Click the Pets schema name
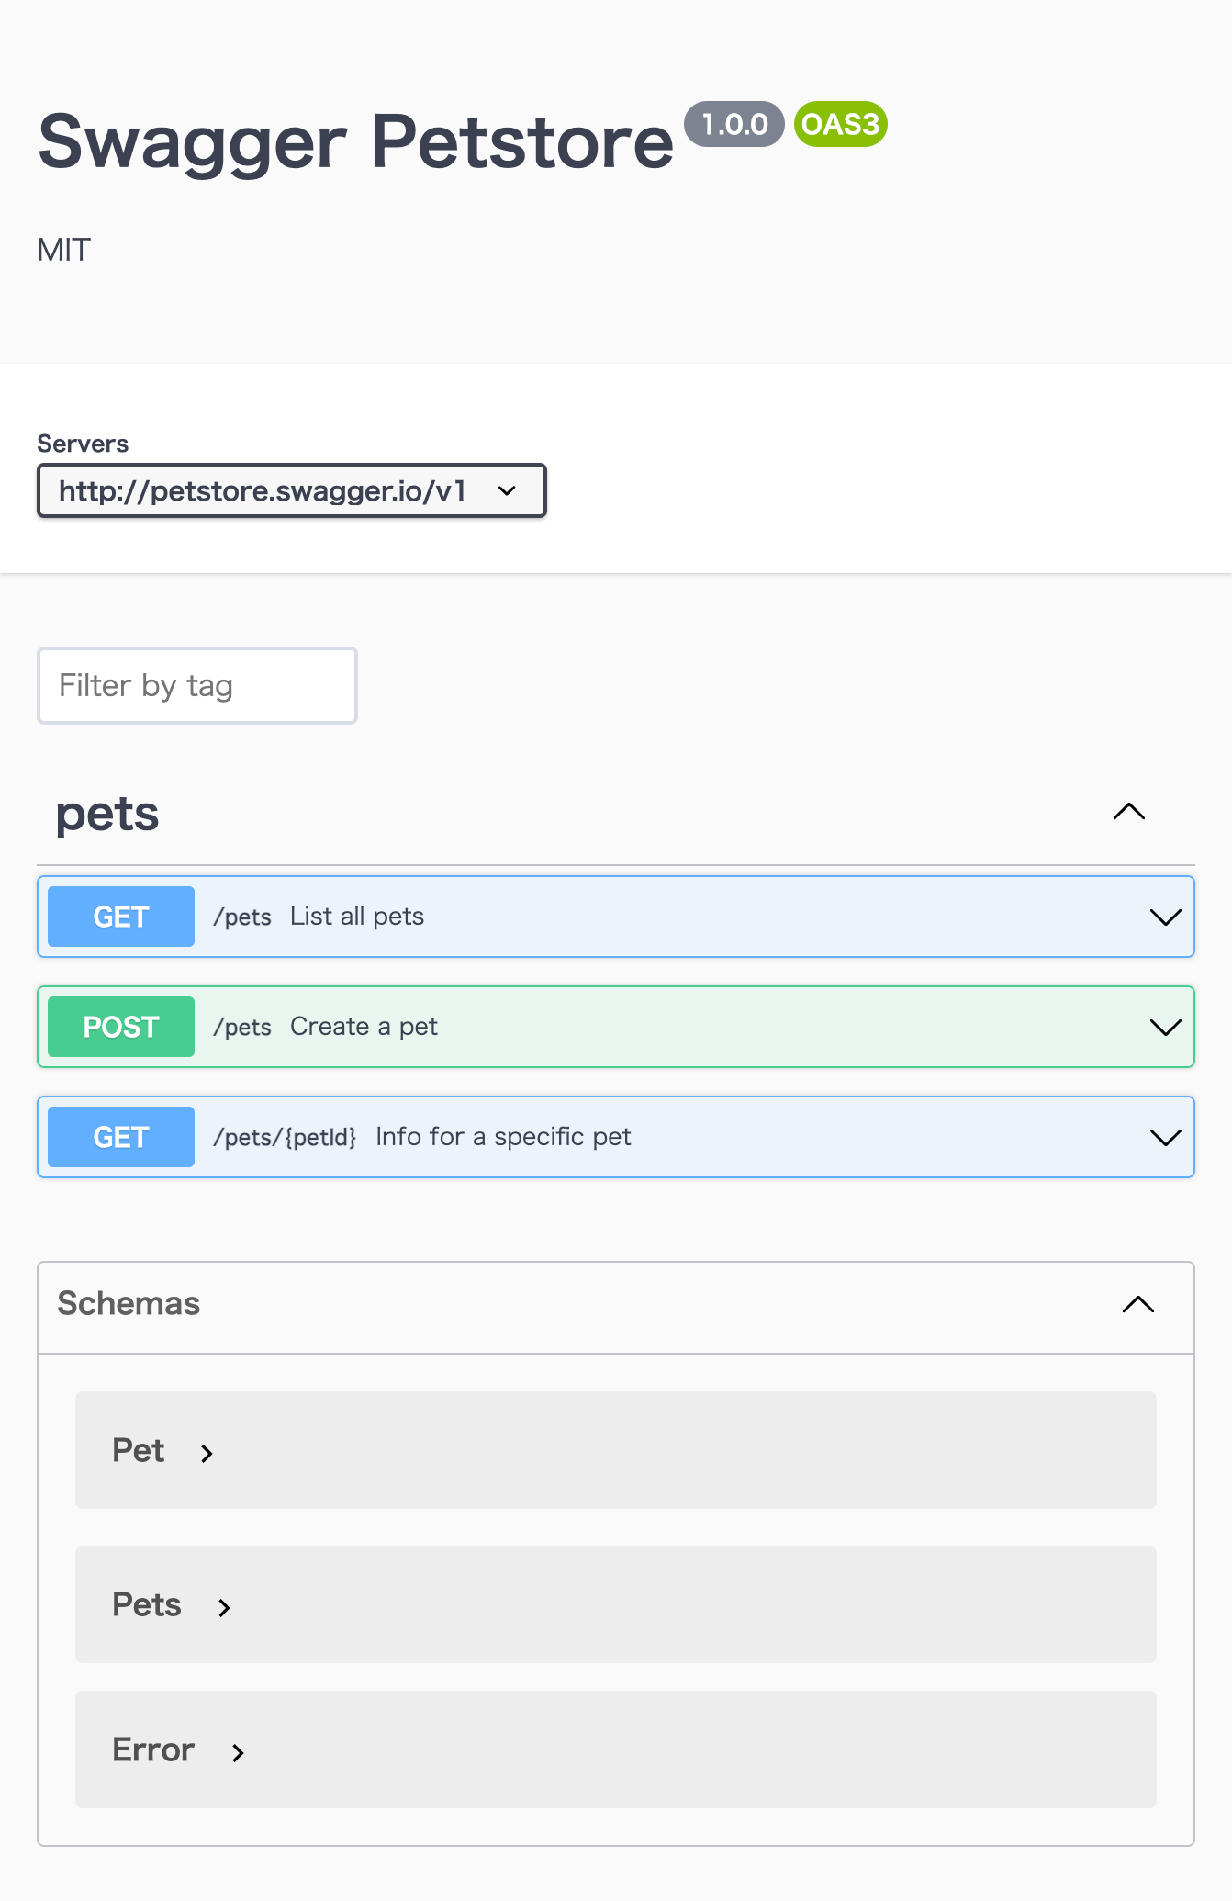1232x1901 pixels. click(147, 1604)
